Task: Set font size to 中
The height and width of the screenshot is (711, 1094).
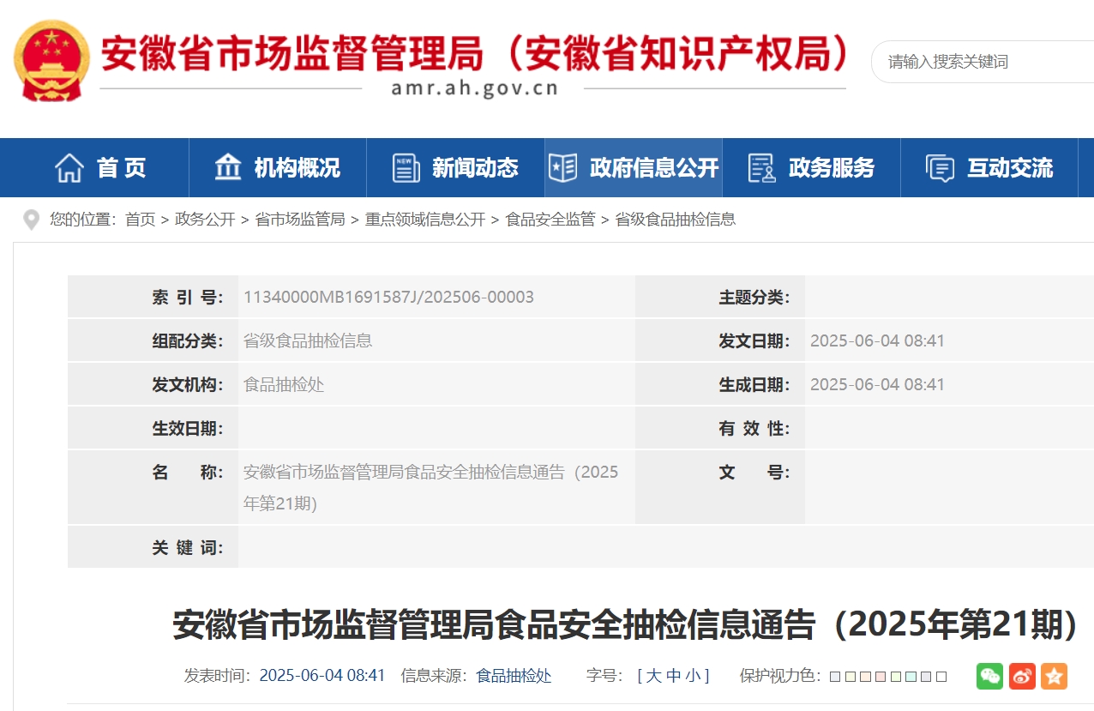Action: click(674, 676)
